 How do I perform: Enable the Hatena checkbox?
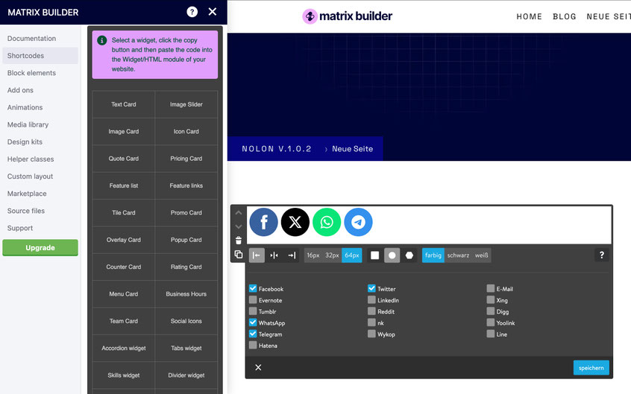(x=253, y=345)
